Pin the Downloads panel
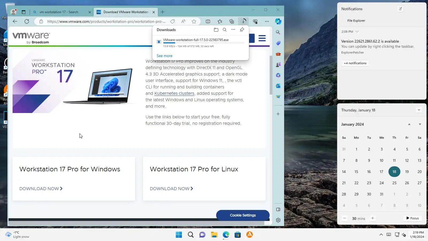This screenshot has height=241, width=428. 242,30
